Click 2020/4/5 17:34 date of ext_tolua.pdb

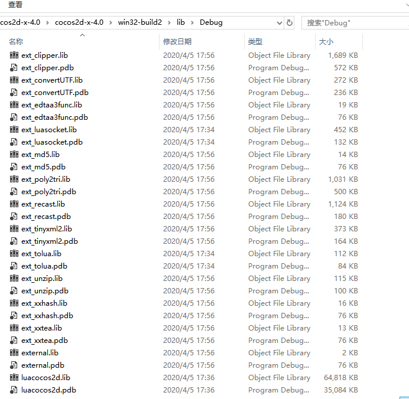pyautogui.click(x=189, y=266)
